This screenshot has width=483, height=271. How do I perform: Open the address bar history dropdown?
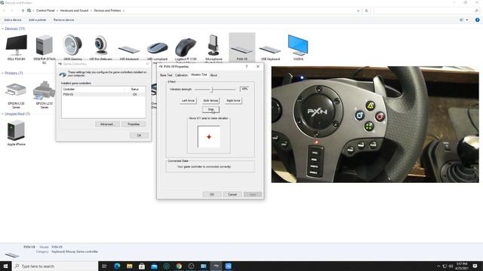[x=358, y=11]
